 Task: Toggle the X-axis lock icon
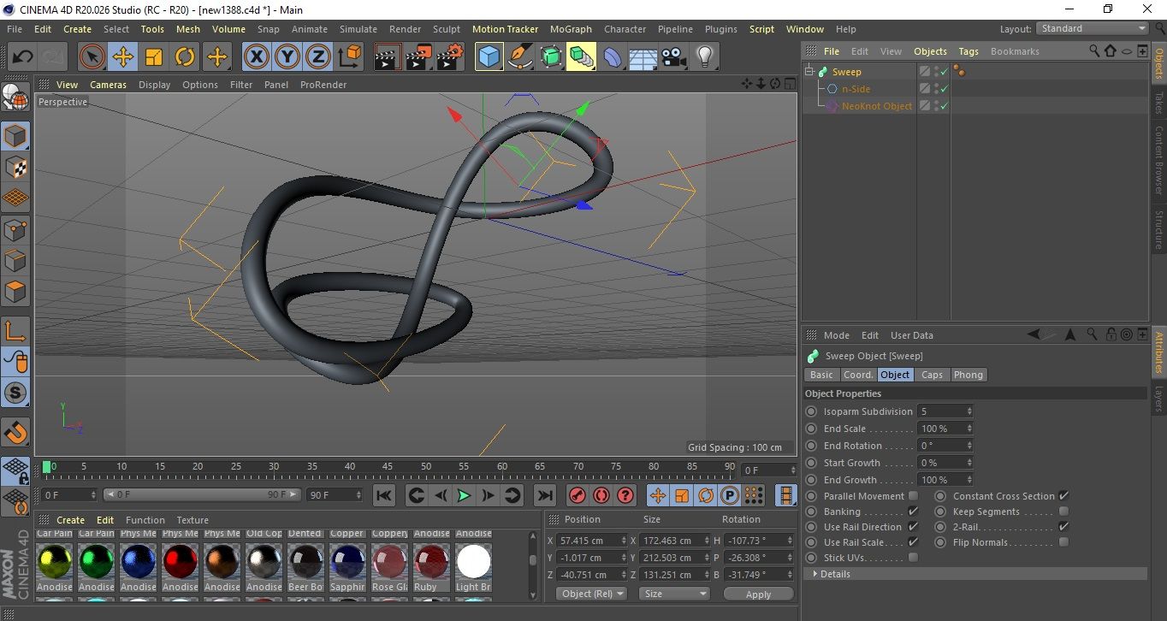point(256,57)
